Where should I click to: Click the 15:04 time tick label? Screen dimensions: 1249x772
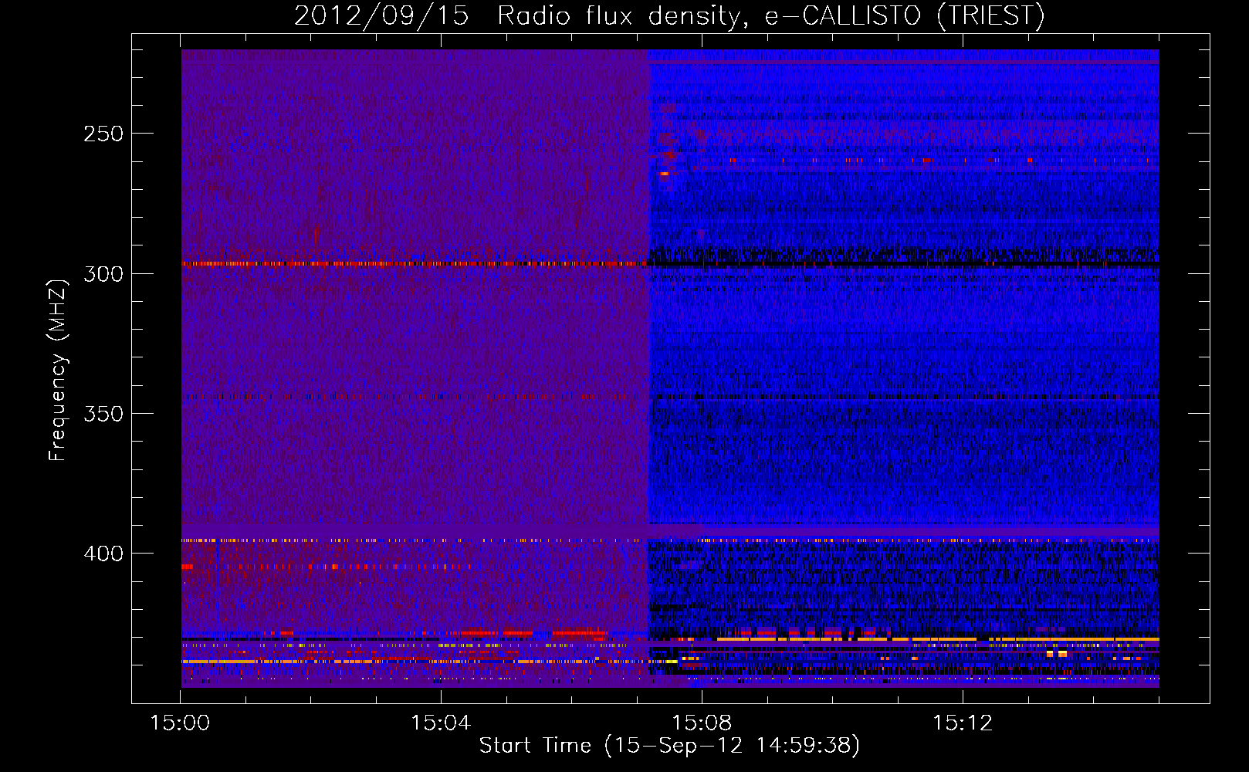point(441,723)
